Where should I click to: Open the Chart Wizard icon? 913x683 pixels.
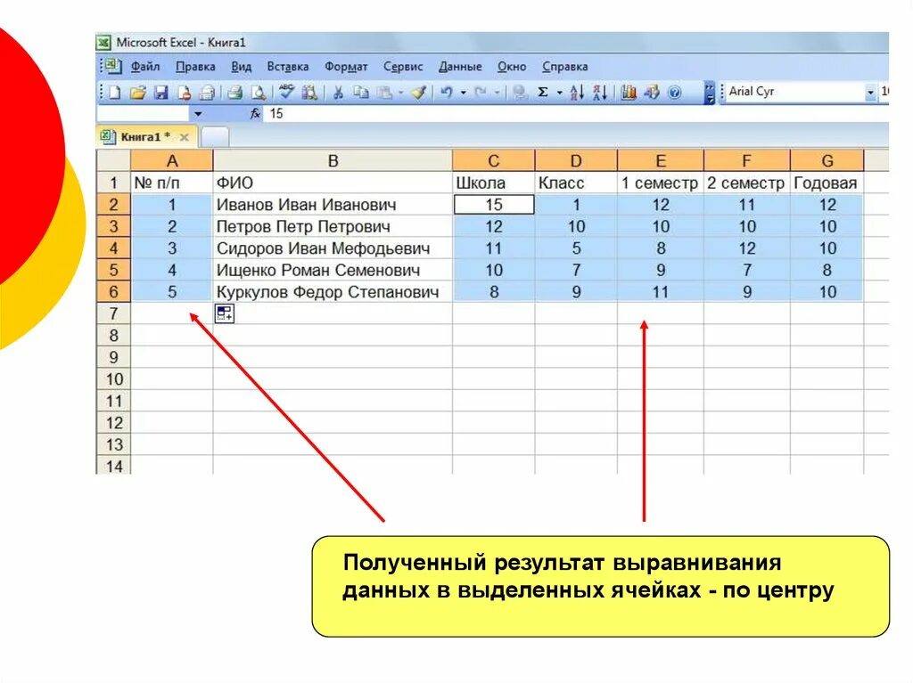click(x=629, y=92)
